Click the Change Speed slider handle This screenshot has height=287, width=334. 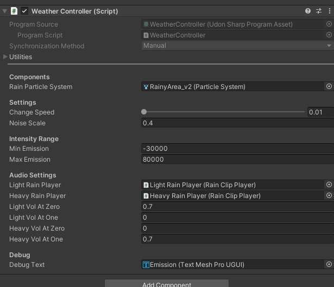click(x=144, y=112)
